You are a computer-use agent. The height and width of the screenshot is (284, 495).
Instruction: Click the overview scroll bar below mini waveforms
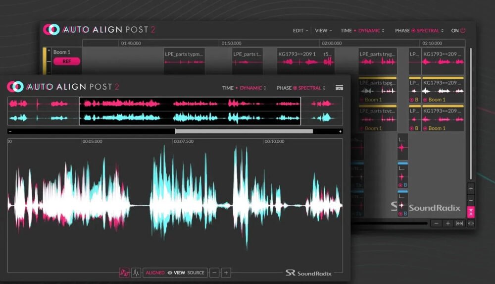[x=244, y=131]
